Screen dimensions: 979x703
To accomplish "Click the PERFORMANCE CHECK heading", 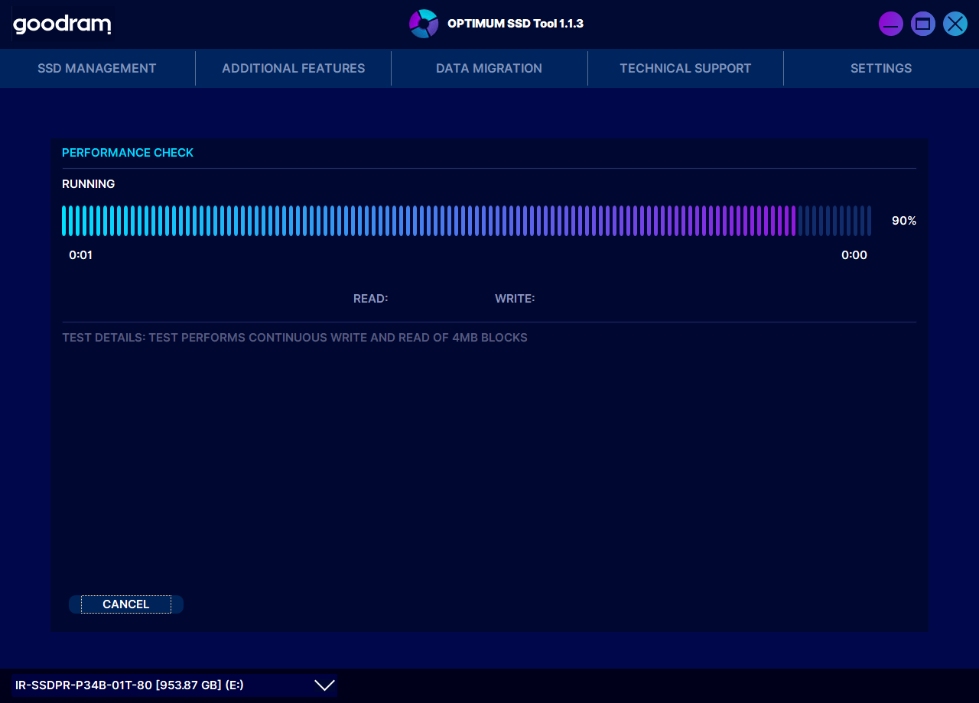I will coord(128,153).
